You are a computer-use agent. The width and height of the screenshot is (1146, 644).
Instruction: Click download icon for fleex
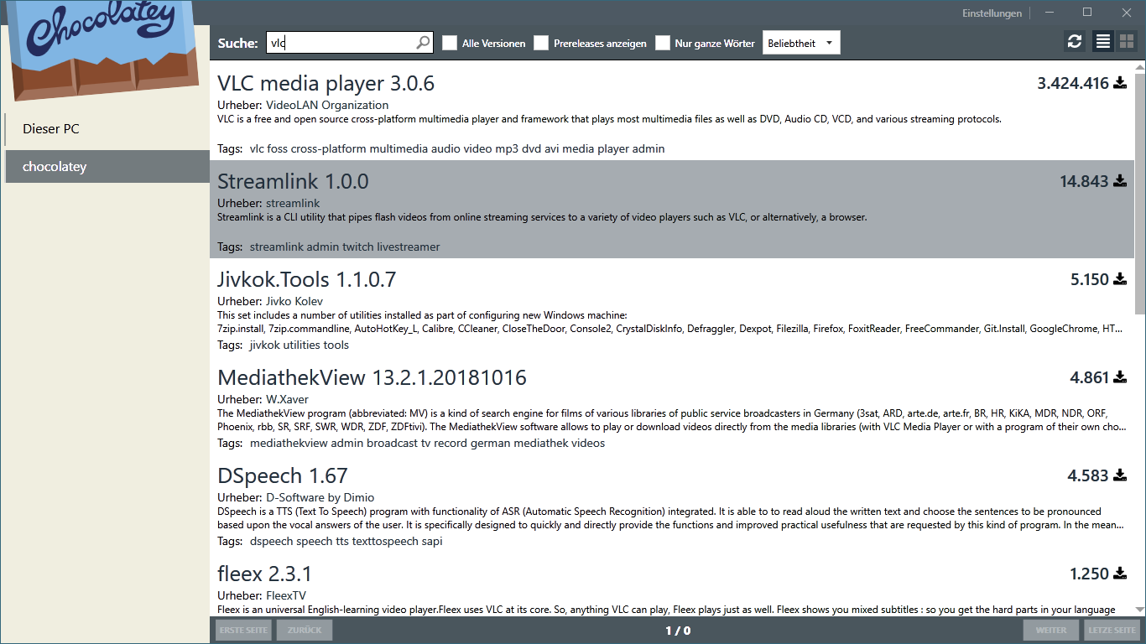(1120, 574)
